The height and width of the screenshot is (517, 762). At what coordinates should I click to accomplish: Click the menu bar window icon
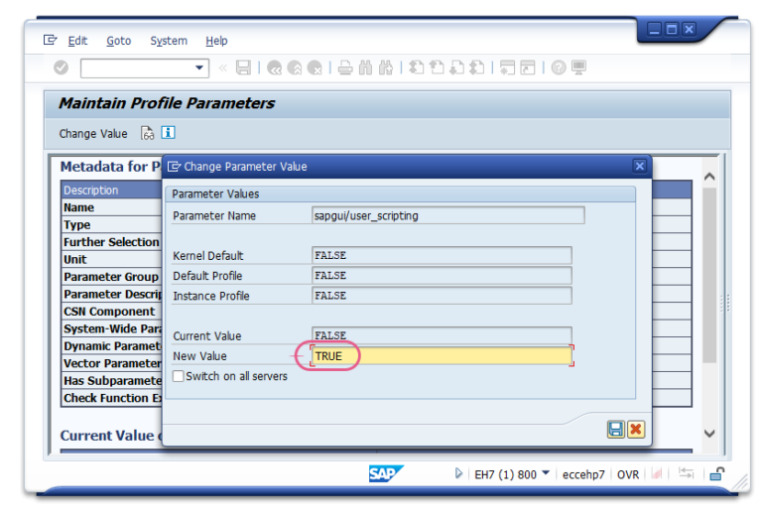50,40
